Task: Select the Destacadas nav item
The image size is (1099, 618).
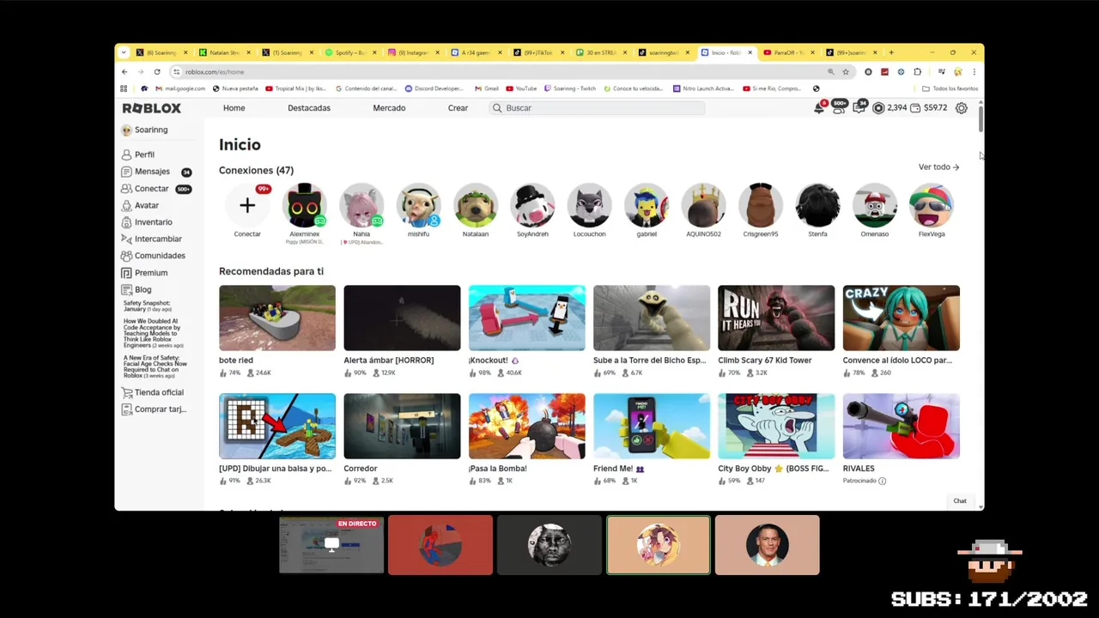Action: 309,108
